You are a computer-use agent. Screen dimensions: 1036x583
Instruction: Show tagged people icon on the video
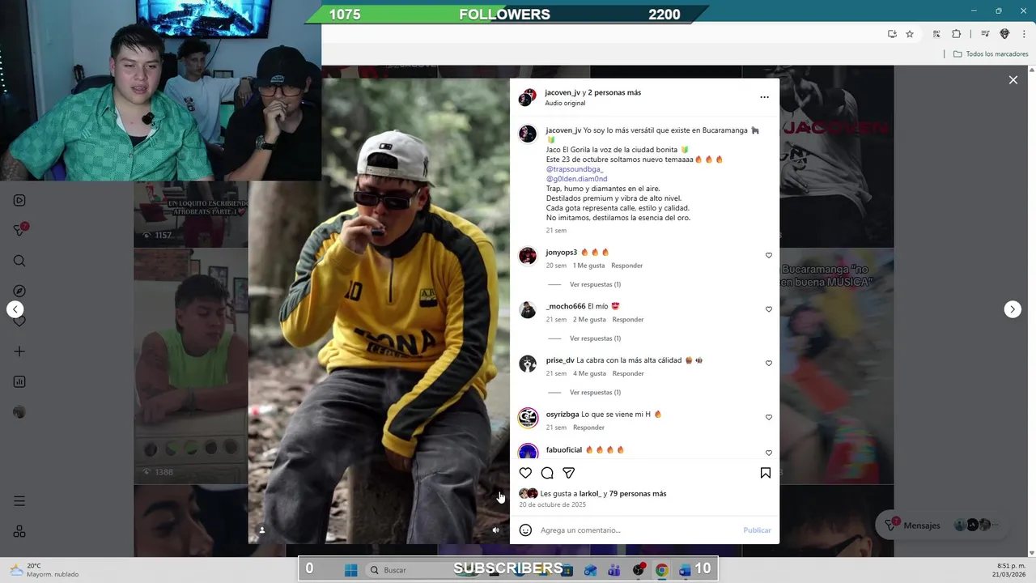coord(261,530)
